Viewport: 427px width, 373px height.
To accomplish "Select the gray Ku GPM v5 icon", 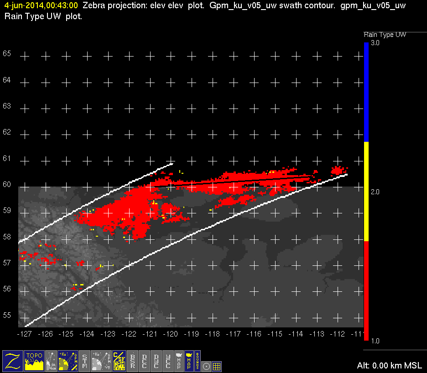I will 101,361.
